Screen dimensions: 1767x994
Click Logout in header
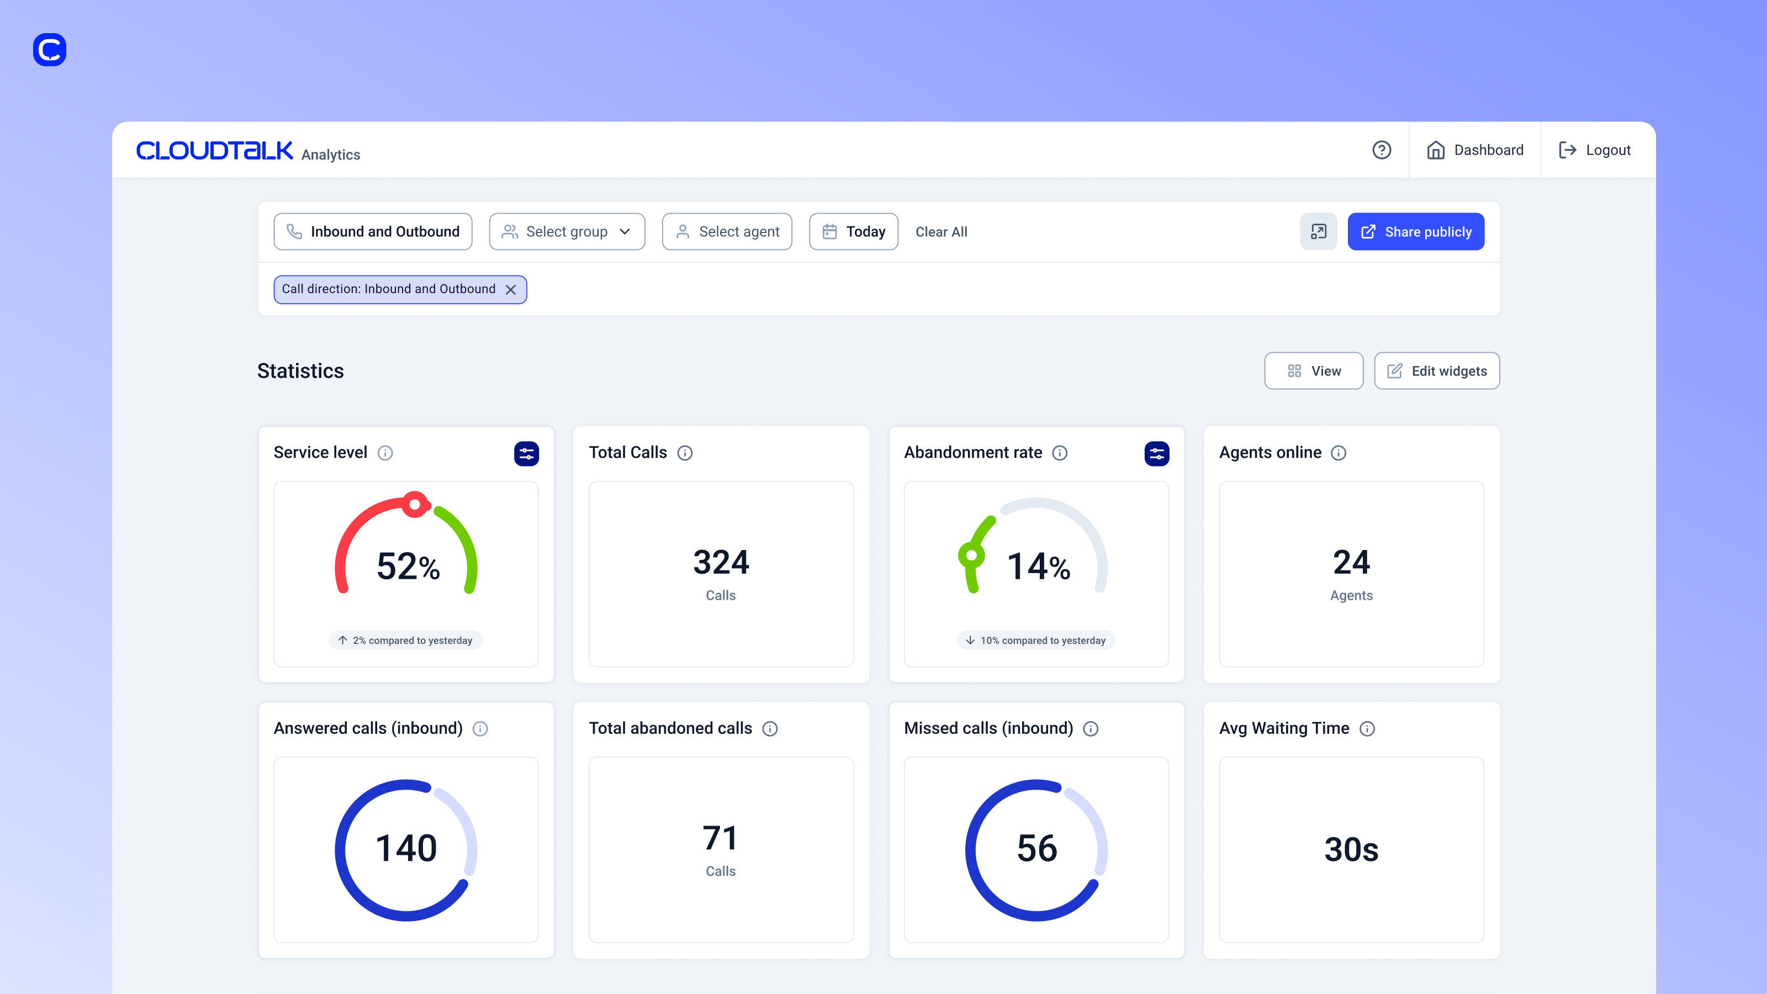click(x=1594, y=150)
